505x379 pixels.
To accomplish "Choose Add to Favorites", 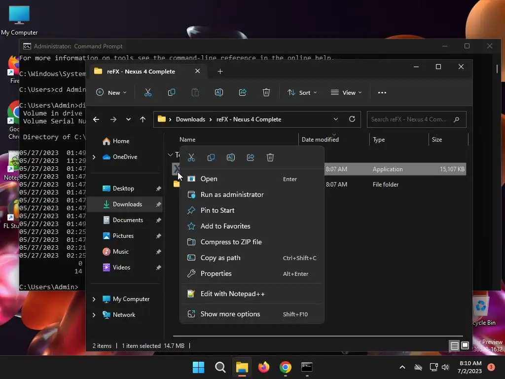I will (252, 226).
